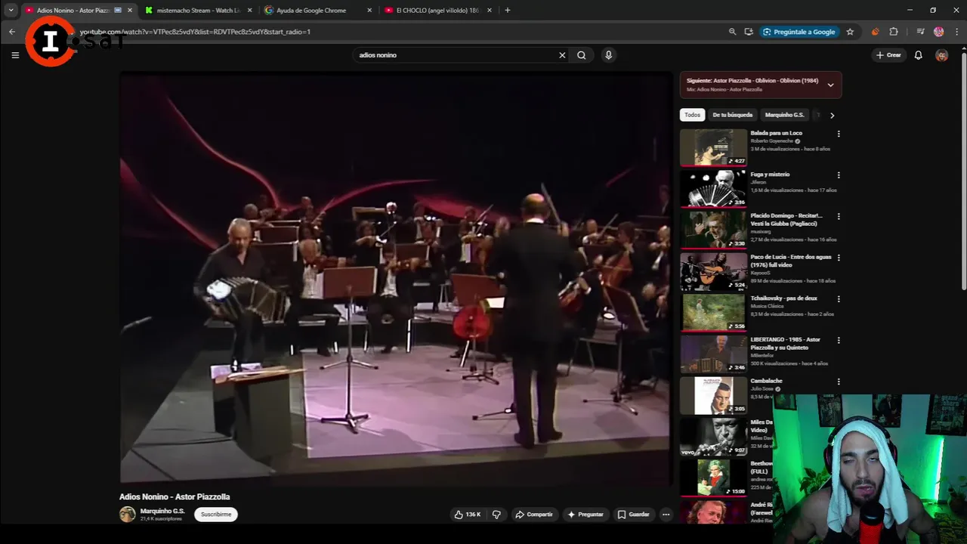This screenshot has width=967, height=544.
Task: Open Balada para un Loco thumbnail
Action: point(713,147)
